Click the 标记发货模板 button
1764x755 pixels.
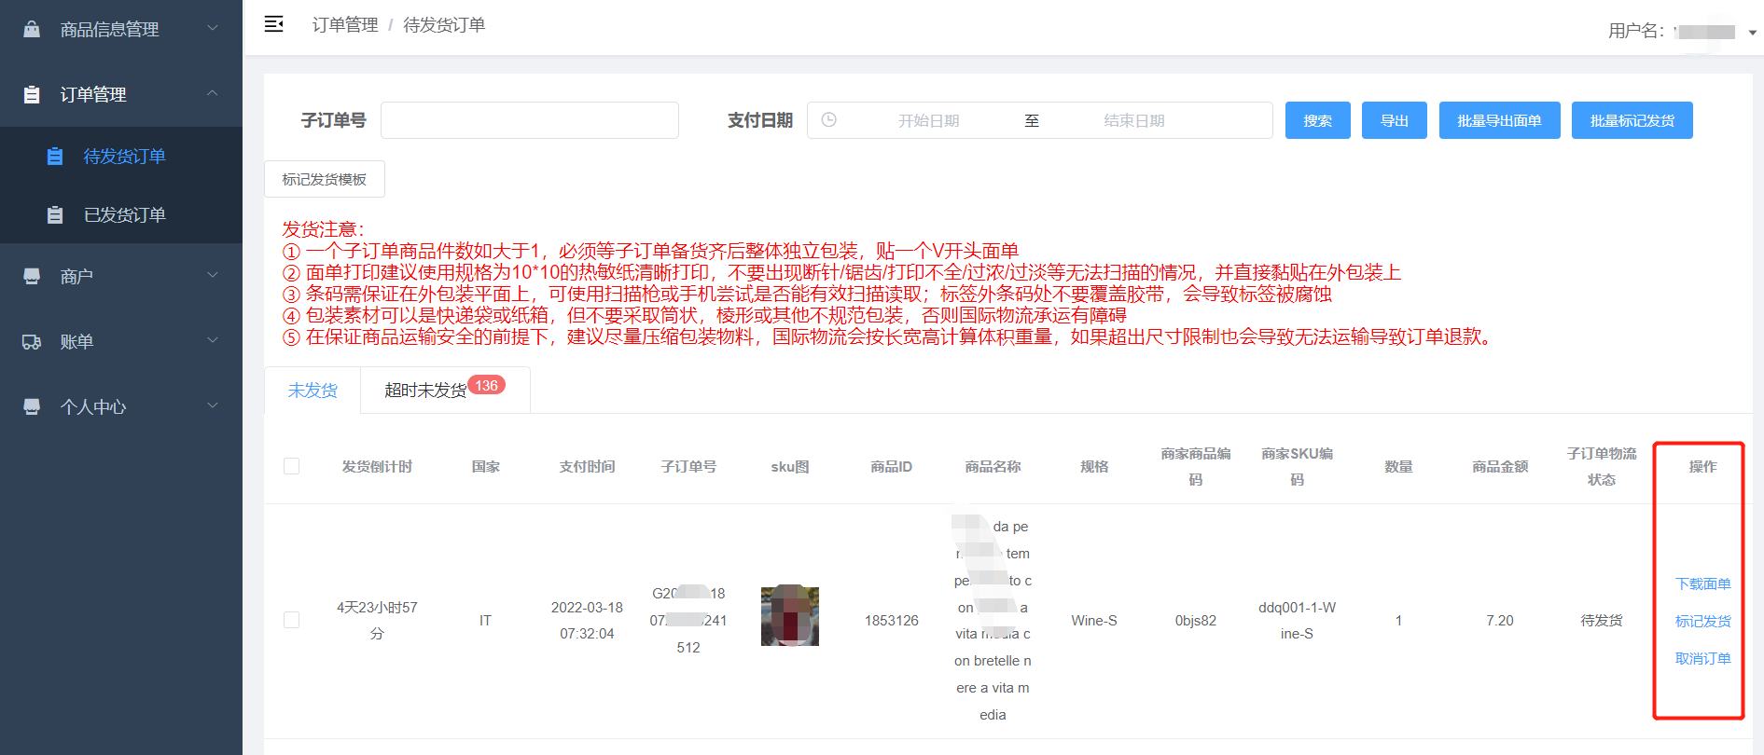pos(325,179)
